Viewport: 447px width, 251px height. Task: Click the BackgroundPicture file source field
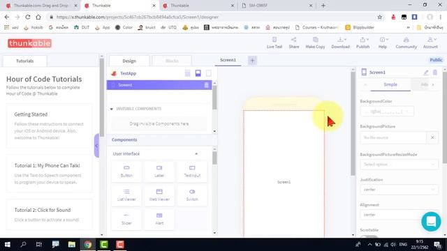tap(393, 138)
